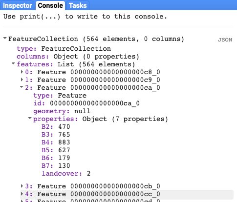Switch to the Inspector tab
This screenshot has height=202, width=237.
pyautogui.click(x=17, y=5)
